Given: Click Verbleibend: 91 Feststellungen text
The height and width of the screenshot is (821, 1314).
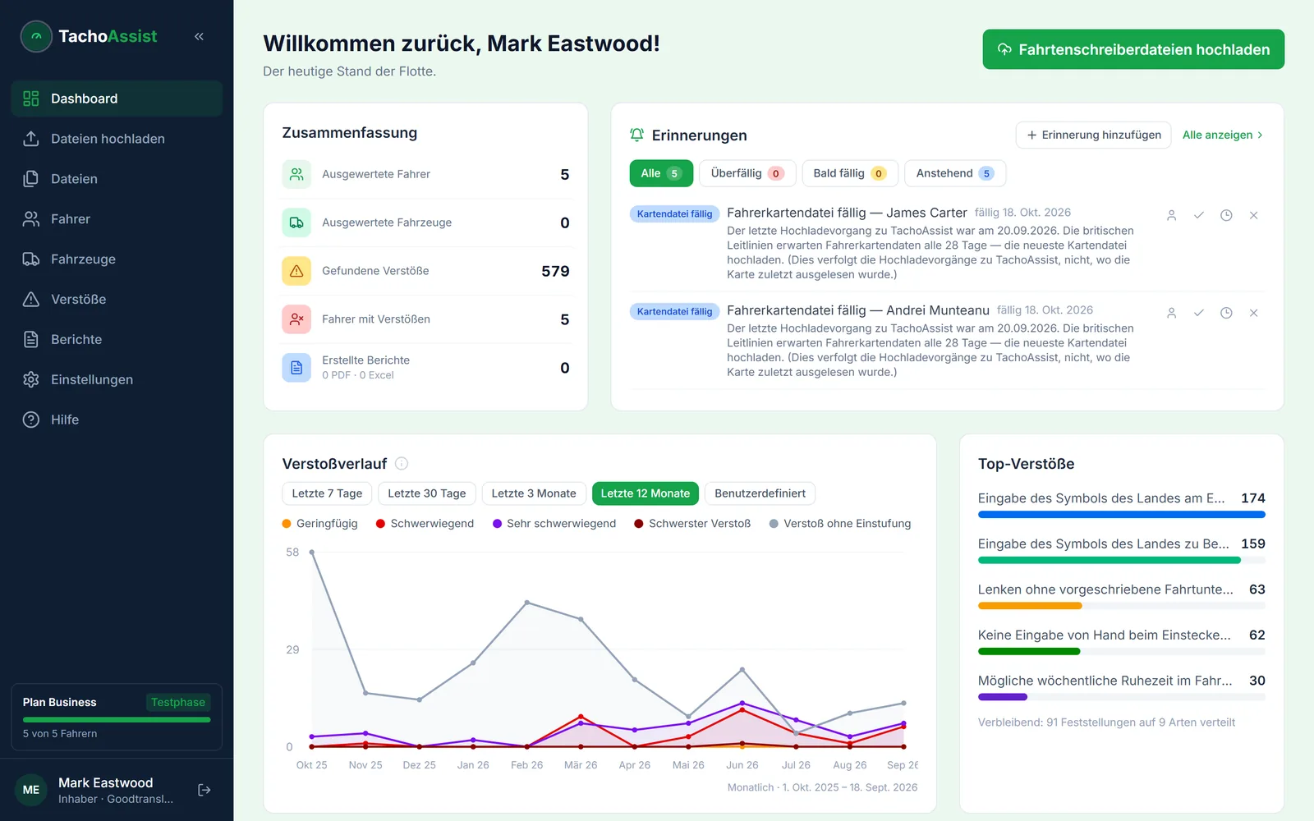Looking at the screenshot, I should 1106,722.
